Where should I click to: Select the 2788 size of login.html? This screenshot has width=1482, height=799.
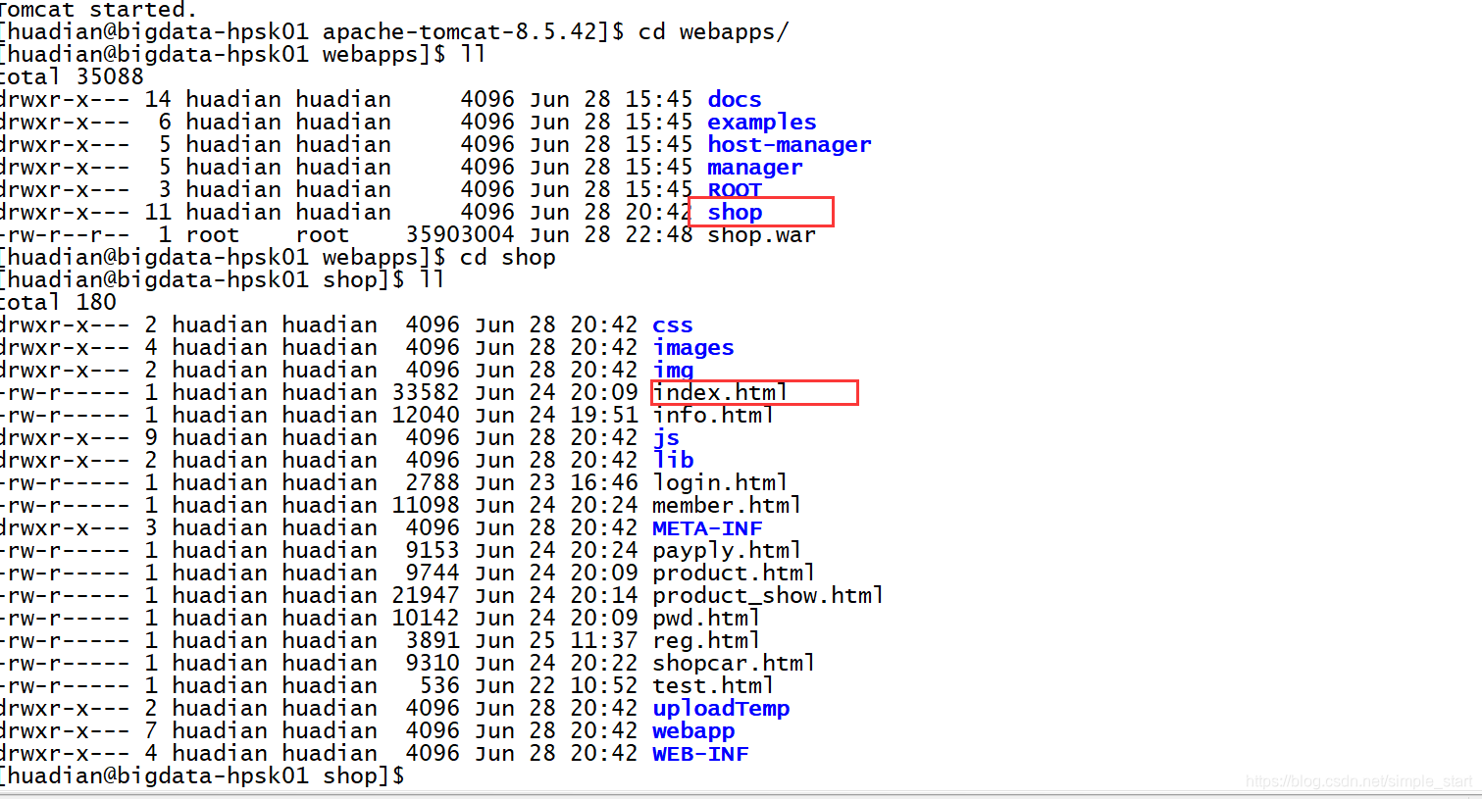coord(433,483)
